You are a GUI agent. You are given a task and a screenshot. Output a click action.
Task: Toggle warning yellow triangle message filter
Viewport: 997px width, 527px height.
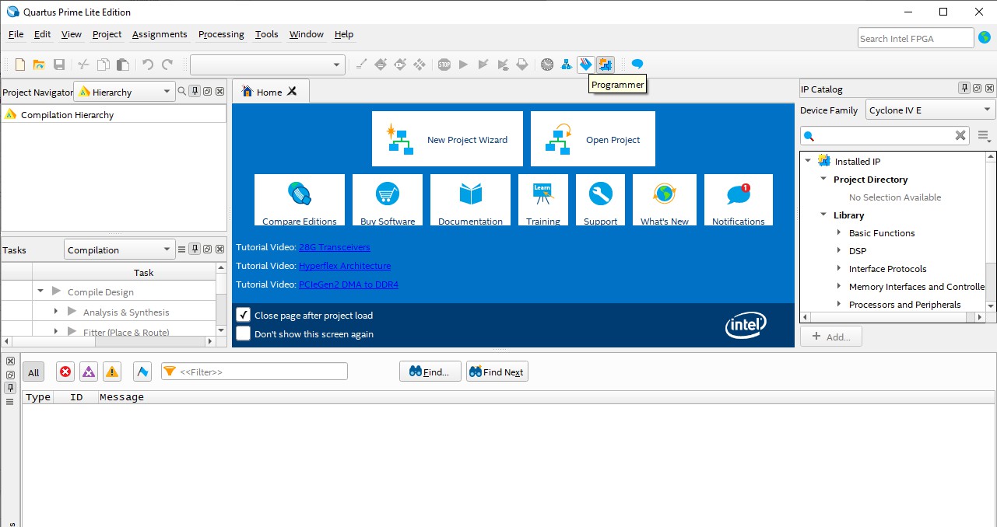tap(112, 372)
